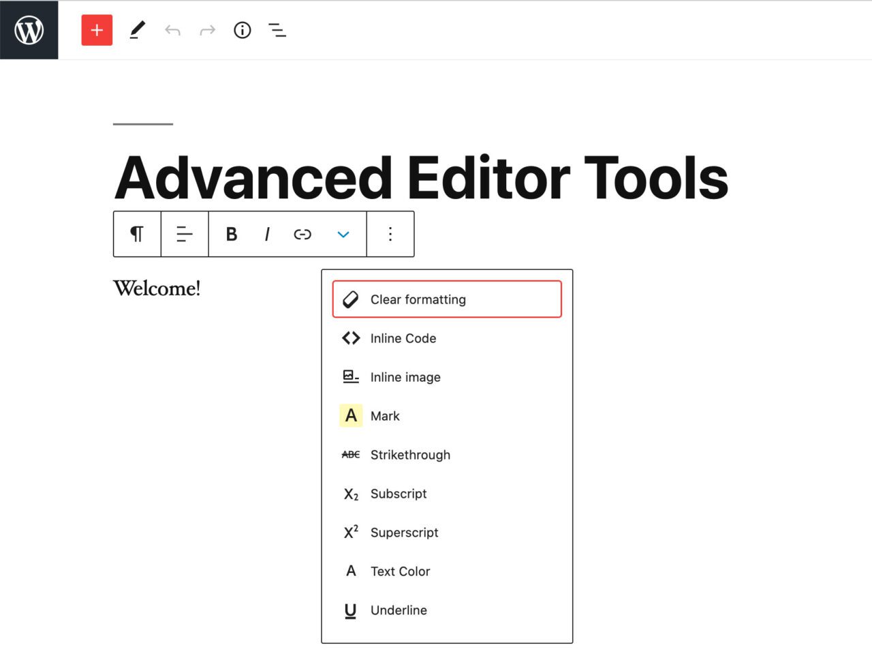
Task: Open document Details via the info icon
Action: click(x=242, y=30)
